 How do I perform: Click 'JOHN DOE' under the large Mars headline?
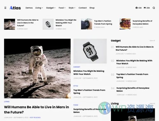[8, 118]
